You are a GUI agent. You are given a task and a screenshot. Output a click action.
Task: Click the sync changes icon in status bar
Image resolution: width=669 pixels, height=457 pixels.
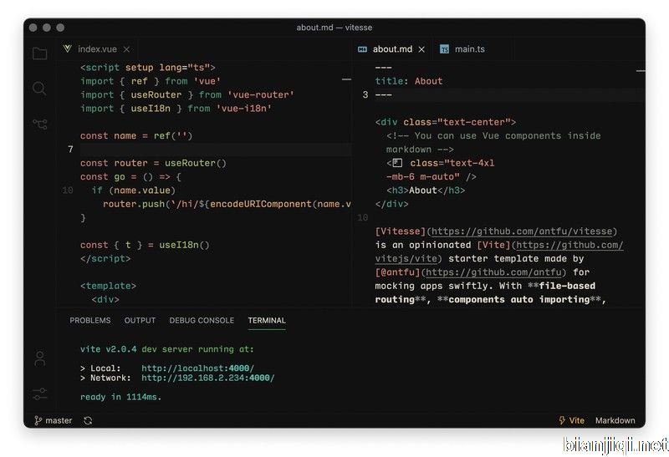88,421
